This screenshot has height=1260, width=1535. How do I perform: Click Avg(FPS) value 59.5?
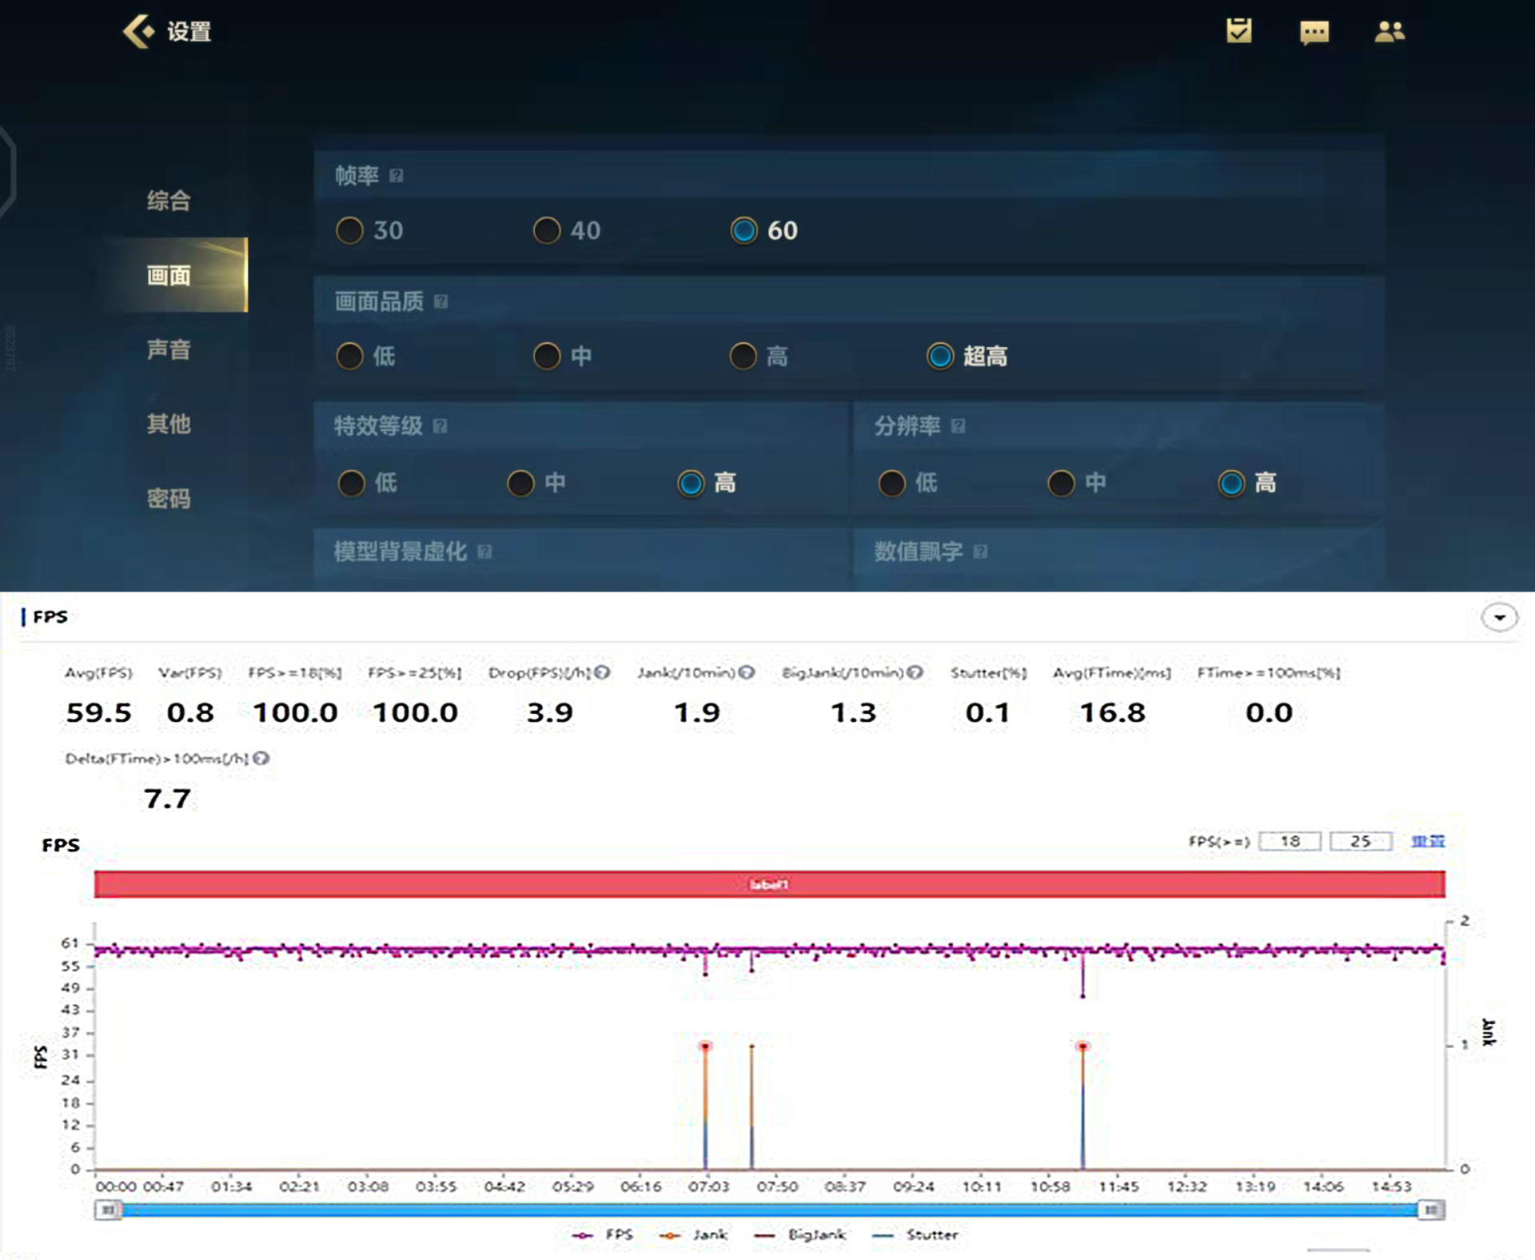click(98, 712)
